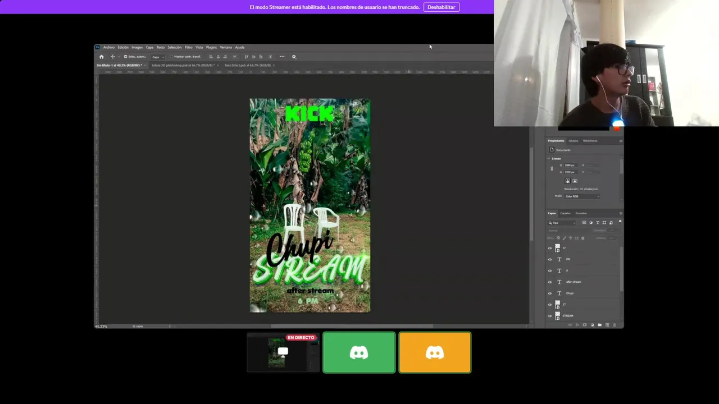Image resolution: width=719 pixels, height=404 pixels.
Task: Hide the after stream text layer
Action: pos(550,282)
